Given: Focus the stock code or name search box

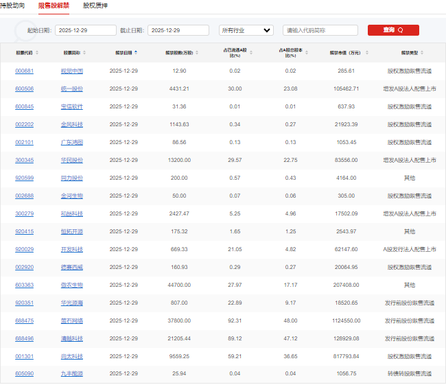Looking at the screenshot, I should pyautogui.click(x=320, y=30).
